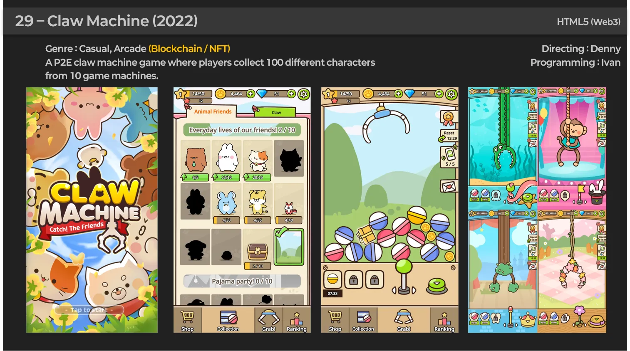Viewport: 630px width, 351px height.
Task: Select the treasure chest item showing 2/10
Action: click(258, 252)
